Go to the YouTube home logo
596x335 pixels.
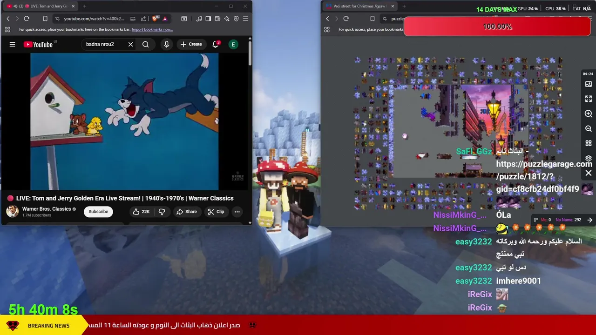point(38,44)
